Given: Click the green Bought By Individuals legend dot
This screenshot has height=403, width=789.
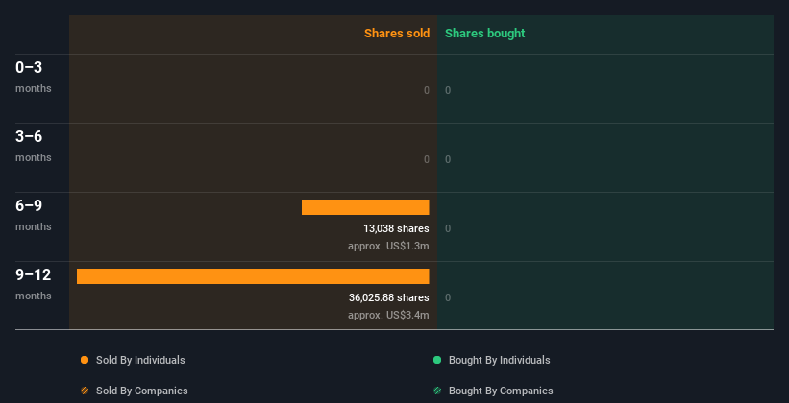Looking at the screenshot, I should pos(437,360).
